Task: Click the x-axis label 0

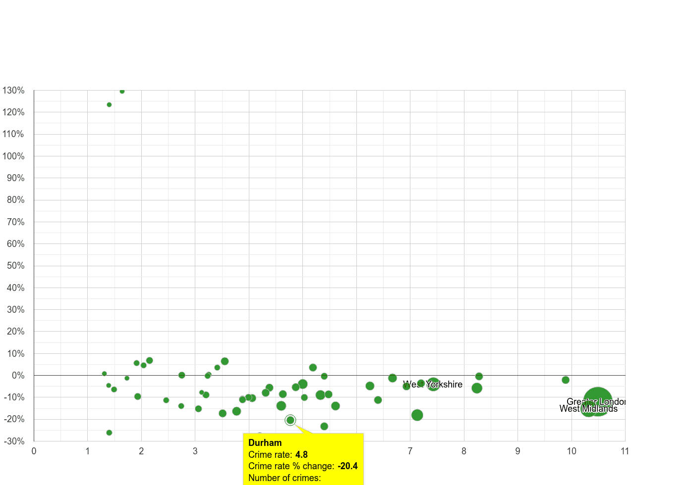Action: click(x=34, y=451)
